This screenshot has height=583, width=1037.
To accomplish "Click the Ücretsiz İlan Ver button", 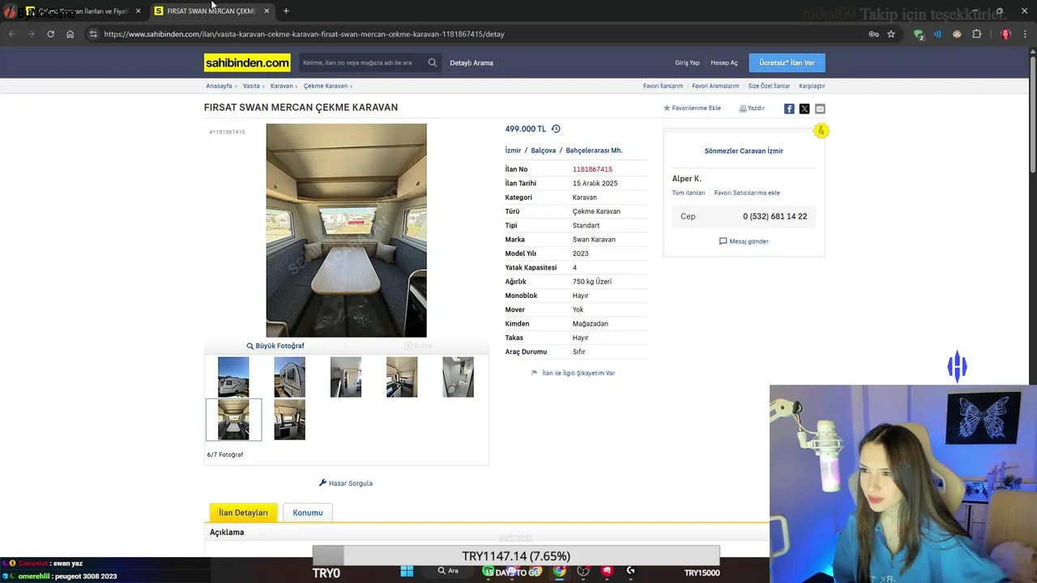I will pos(787,62).
